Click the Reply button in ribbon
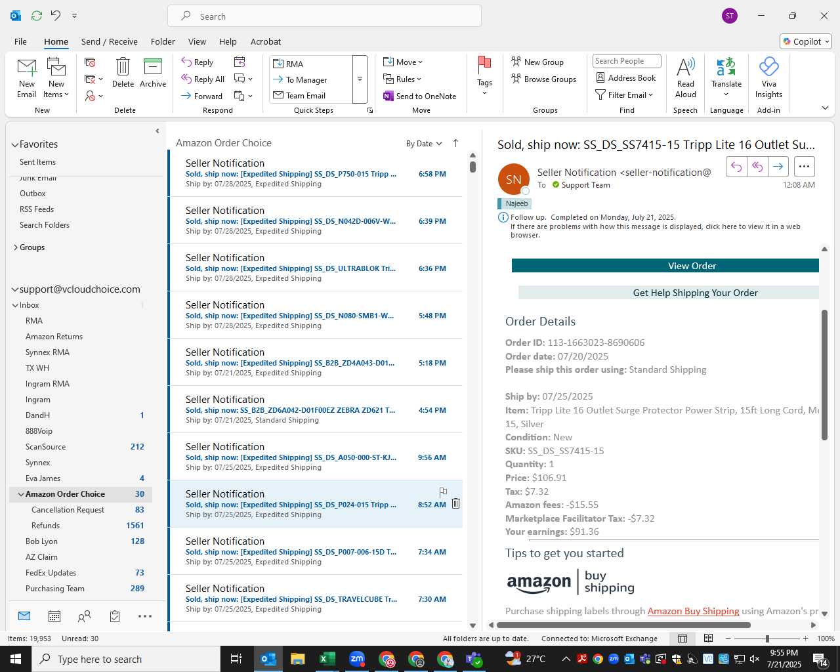Viewport: 840px width, 672px height. point(198,62)
